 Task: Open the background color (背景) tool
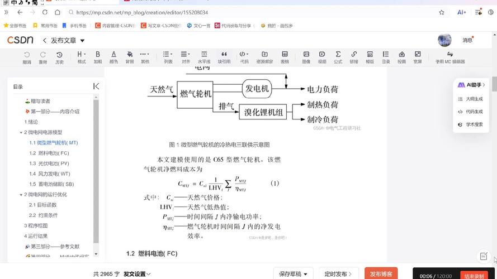coord(130,57)
